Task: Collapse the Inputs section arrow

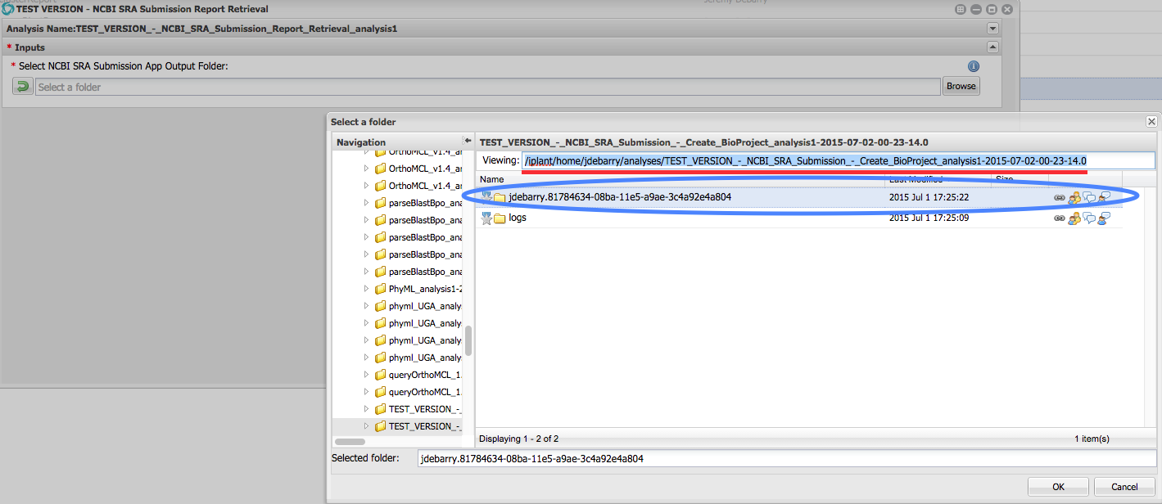Action: (992, 47)
